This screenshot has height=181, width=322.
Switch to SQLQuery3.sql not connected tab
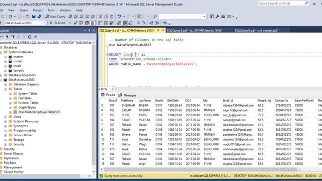[x=257, y=30]
